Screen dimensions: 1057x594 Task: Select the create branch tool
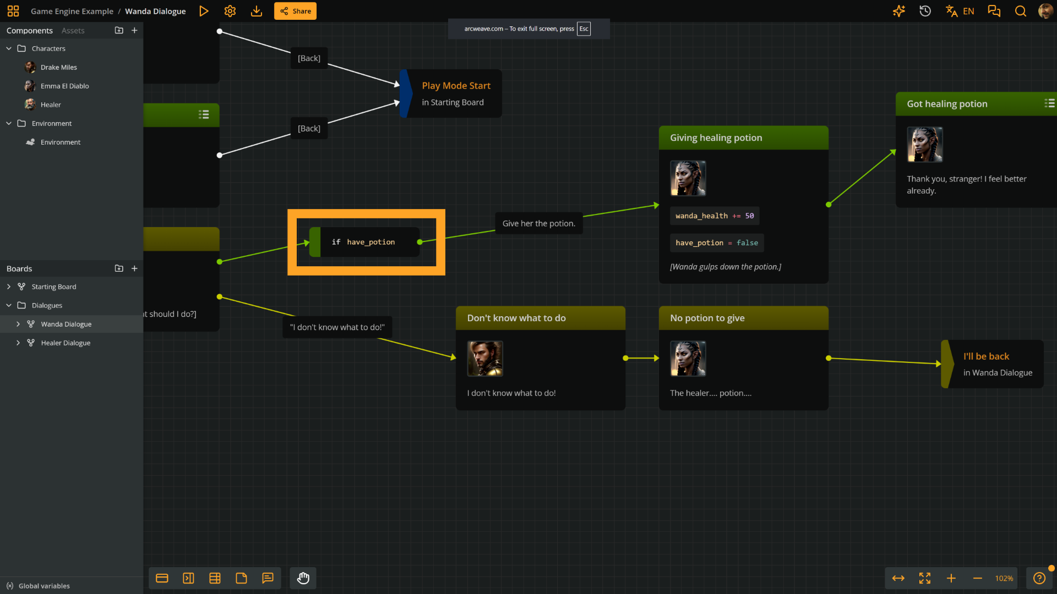click(x=215, y=578)
